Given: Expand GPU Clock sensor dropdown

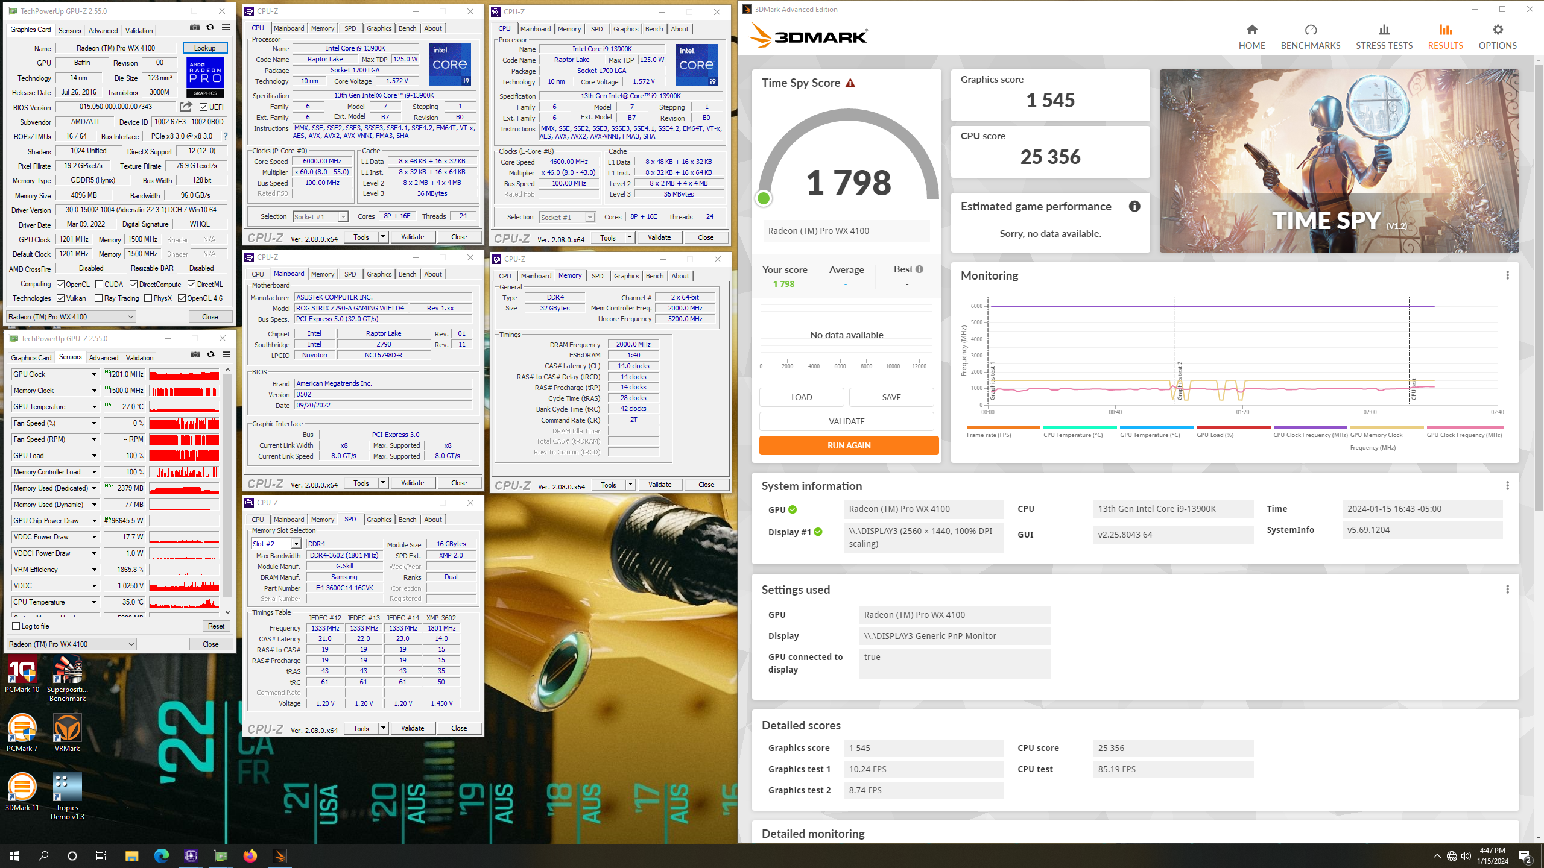Looking at the screenshot, I should [x=94, y=374].
